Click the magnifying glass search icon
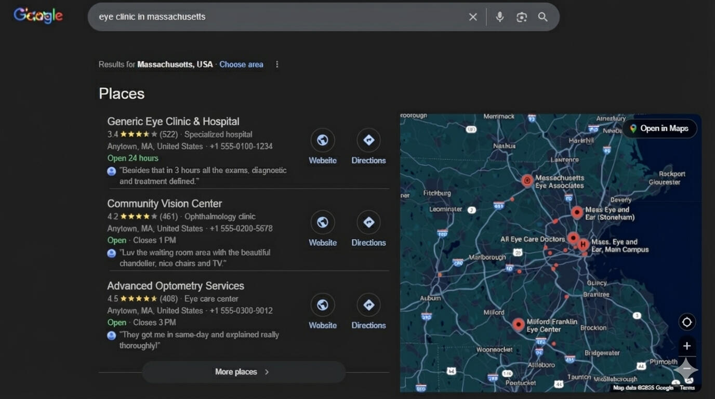 click(x=543, y=17)
